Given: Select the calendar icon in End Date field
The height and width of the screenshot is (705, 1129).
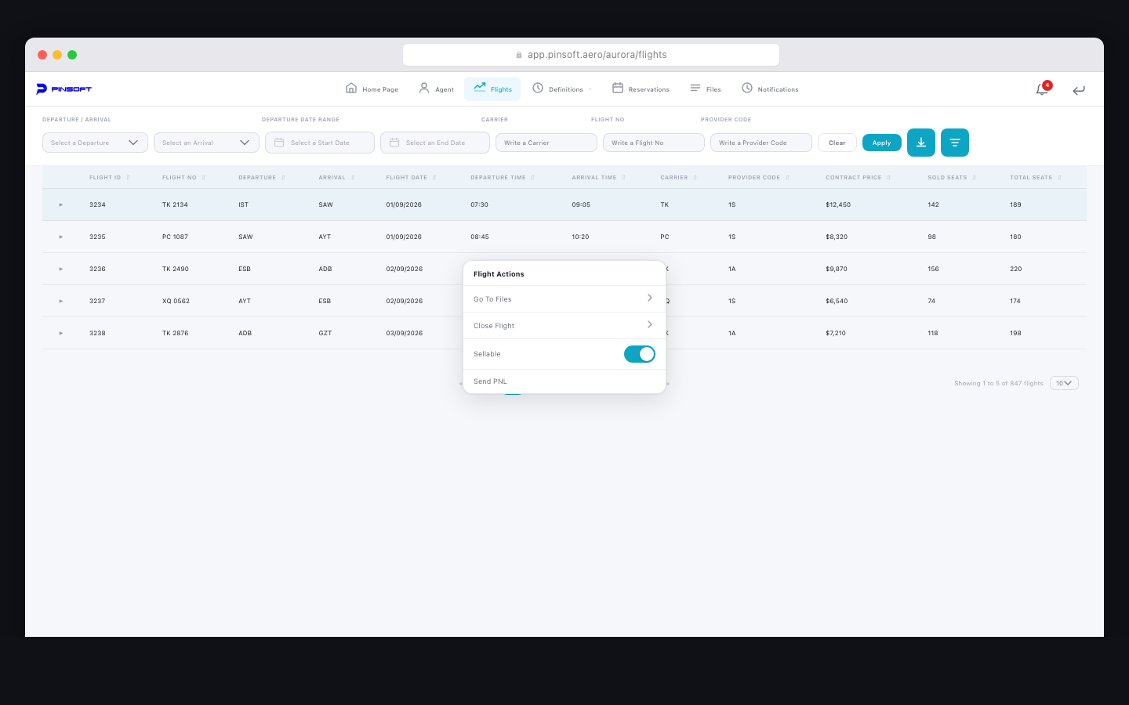Looking at the screenshot, I should pyautogui.click(x=394, y=143).
